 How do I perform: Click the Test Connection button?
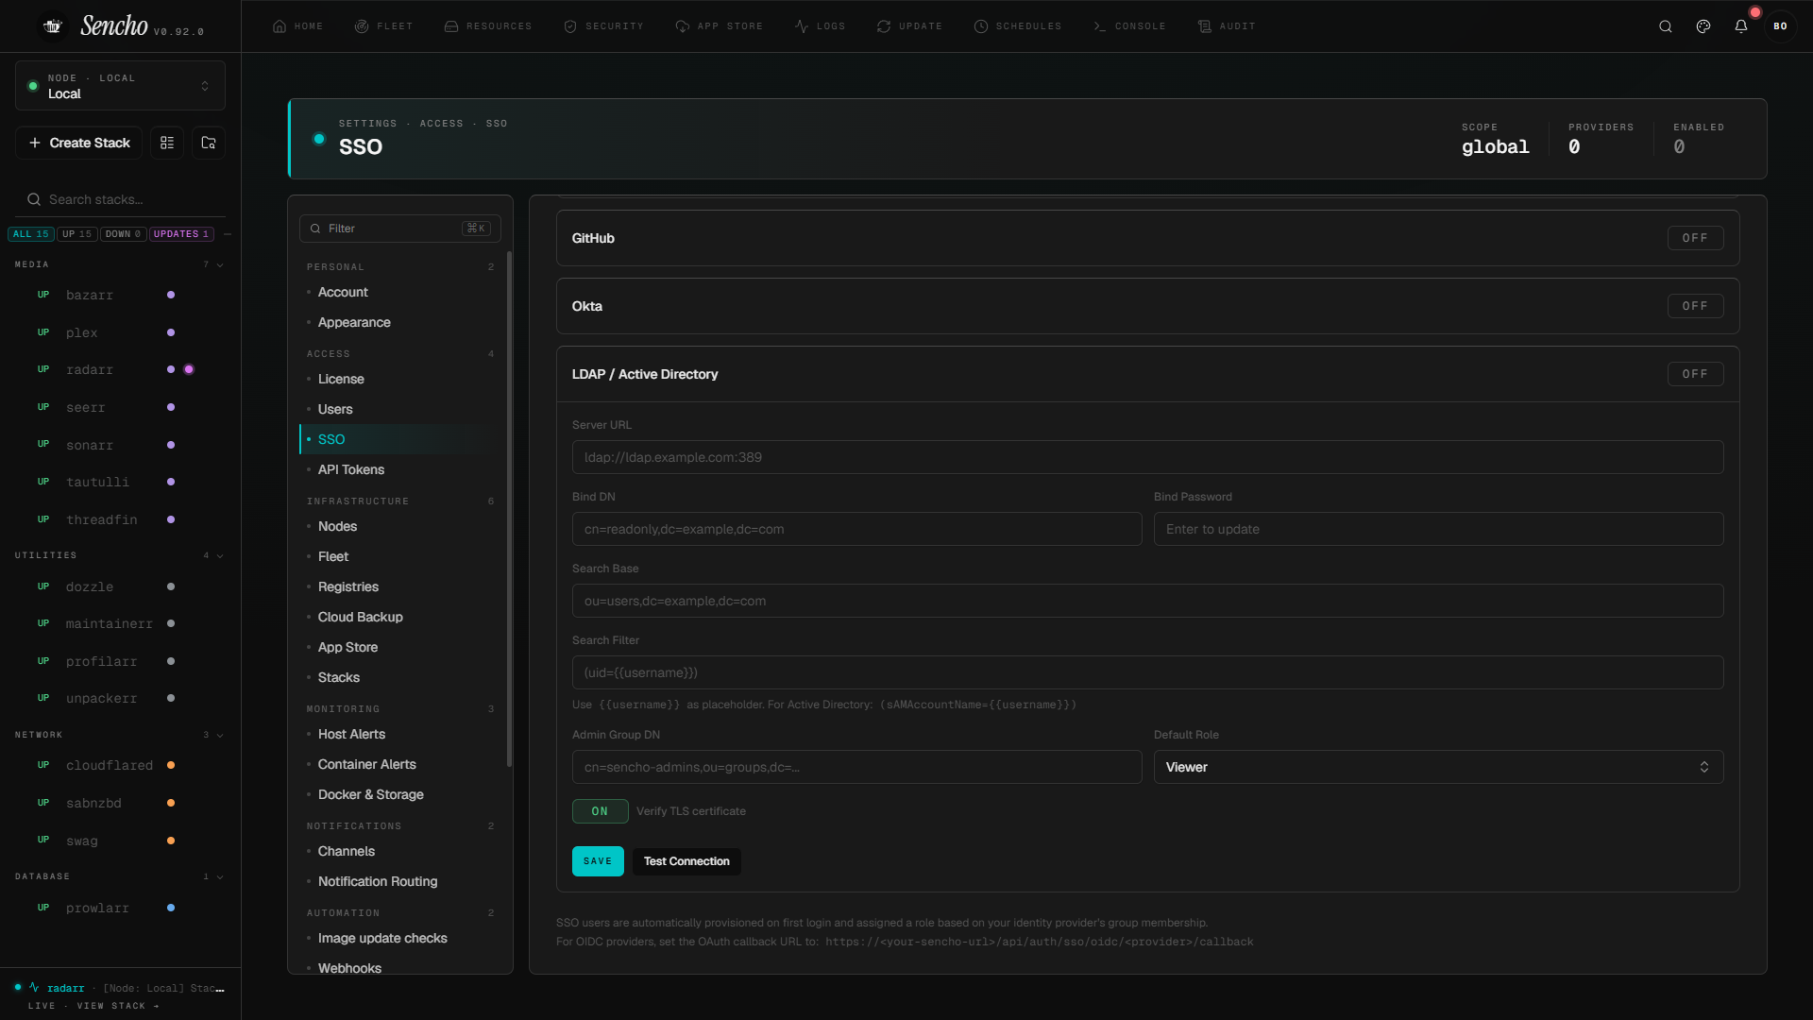(686, 861)
